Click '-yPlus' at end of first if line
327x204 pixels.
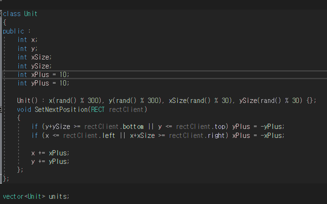point(271,127)
